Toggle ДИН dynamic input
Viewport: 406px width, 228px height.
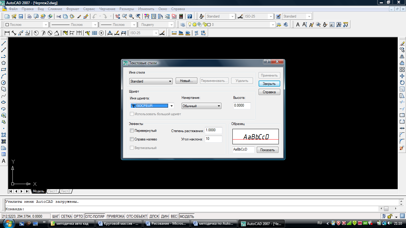(x=165, y=216)
